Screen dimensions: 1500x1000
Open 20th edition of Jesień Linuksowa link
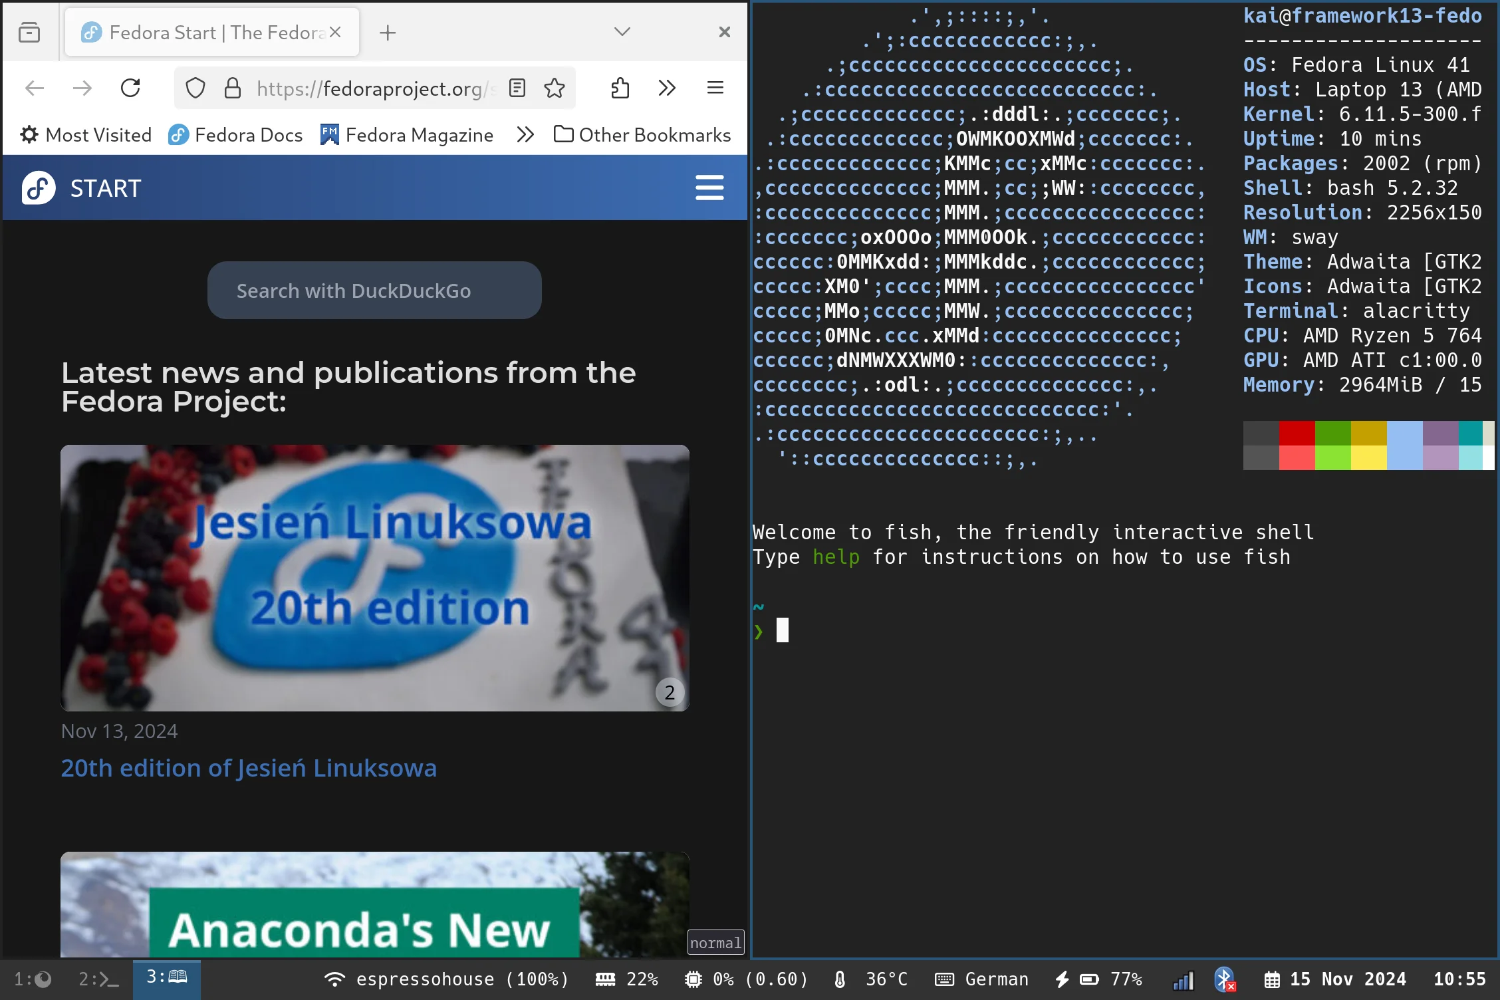point(249,768)
